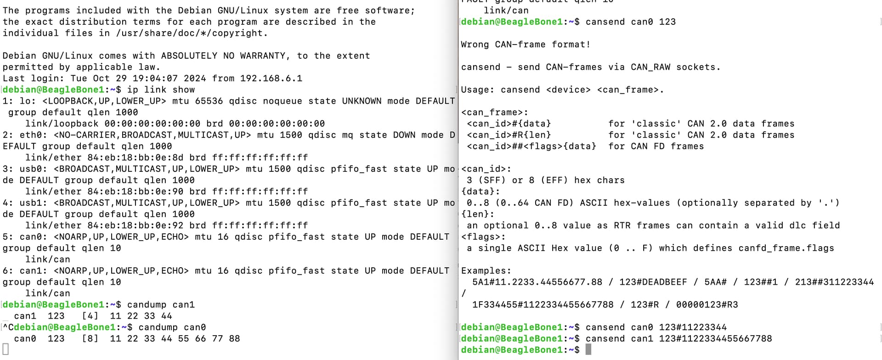Click the 5A1#11.2233.44556677.88 example frame
Image resolution: width=882 pixels, height=360 pixels.
[537, 282]
